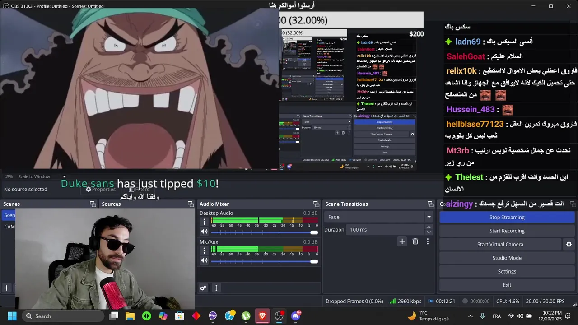Click username relix10k in chat
Image resolution: width=578 pixels, height=325 pixels.
tap(461, 71)
